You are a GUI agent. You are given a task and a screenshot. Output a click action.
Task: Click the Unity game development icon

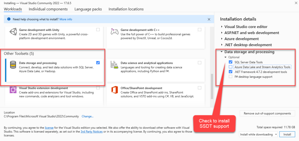(x=13, y=32)
